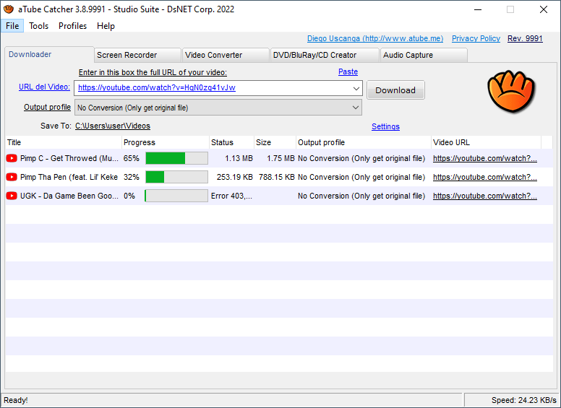Click YouTube icon beside Pimp C download

click(x=12, y=158)
